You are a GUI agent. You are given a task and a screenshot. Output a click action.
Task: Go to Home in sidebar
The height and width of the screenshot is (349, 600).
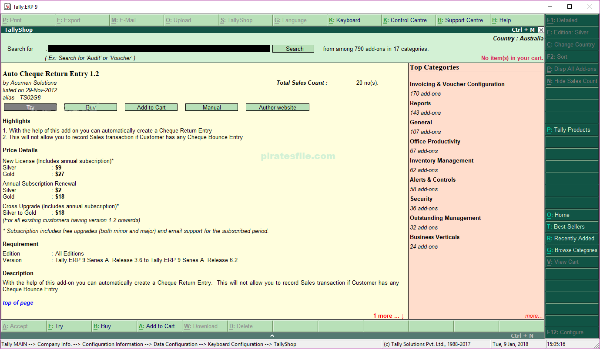click(572, 215)
